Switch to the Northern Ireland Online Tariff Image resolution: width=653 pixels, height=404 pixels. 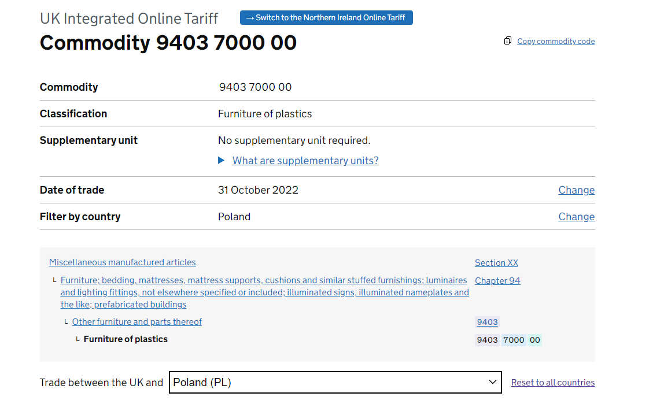(326, 17)
